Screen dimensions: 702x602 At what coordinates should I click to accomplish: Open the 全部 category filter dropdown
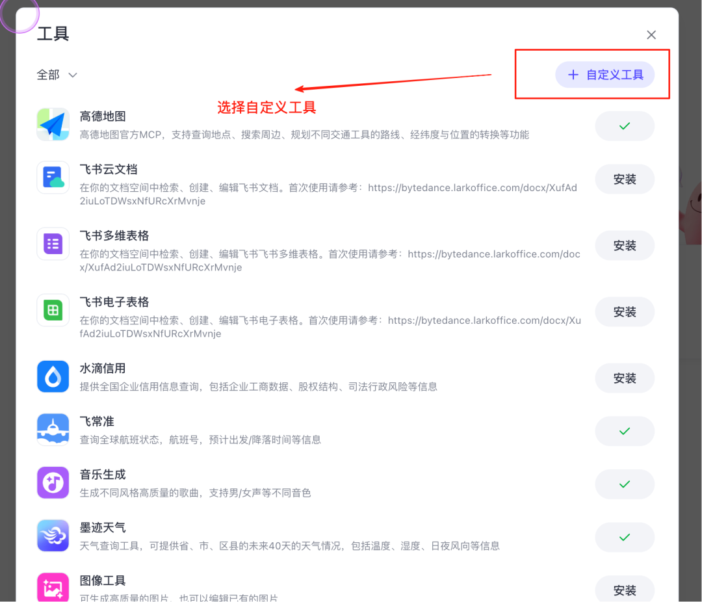[57, 75]
